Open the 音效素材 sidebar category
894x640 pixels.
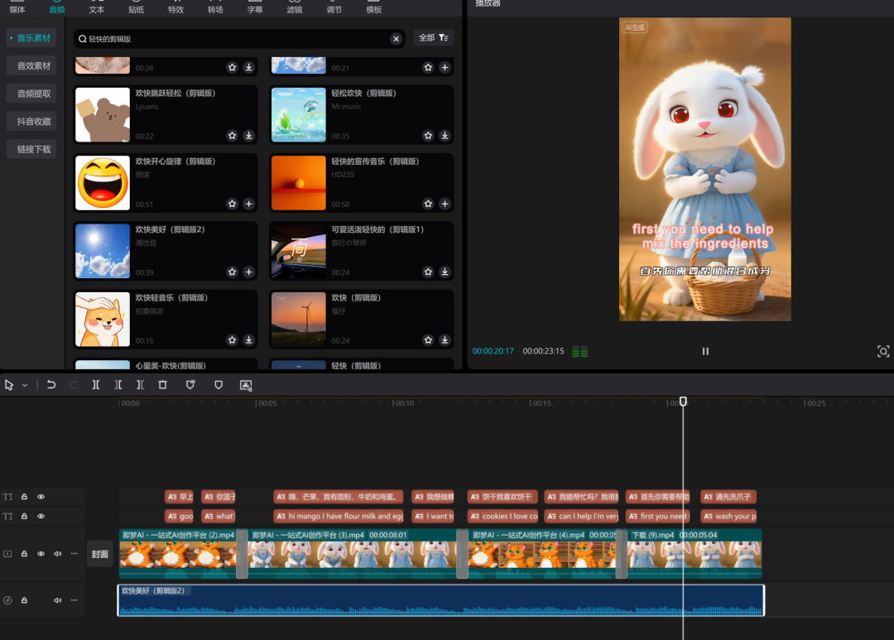34,65
